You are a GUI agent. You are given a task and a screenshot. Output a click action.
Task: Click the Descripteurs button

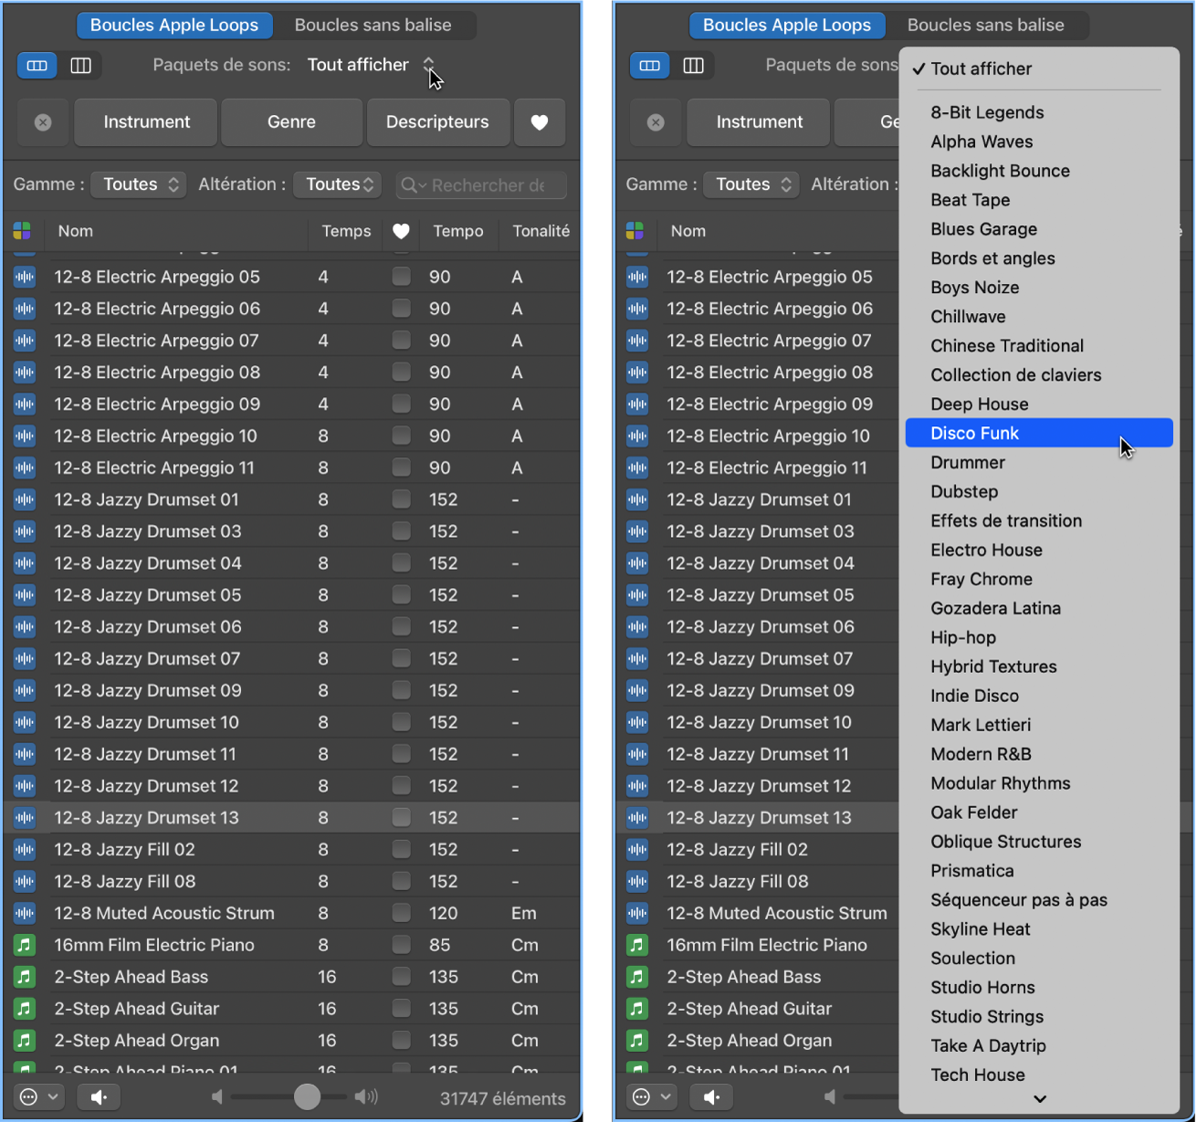tap(437, 122)
